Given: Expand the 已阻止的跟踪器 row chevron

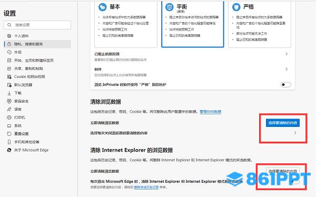Looking at the screenshot, I should [287, 54].
